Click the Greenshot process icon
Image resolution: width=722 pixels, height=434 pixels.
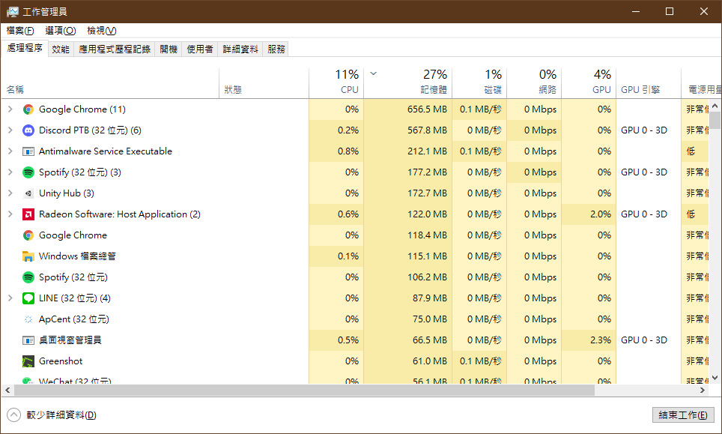(28, 361)
